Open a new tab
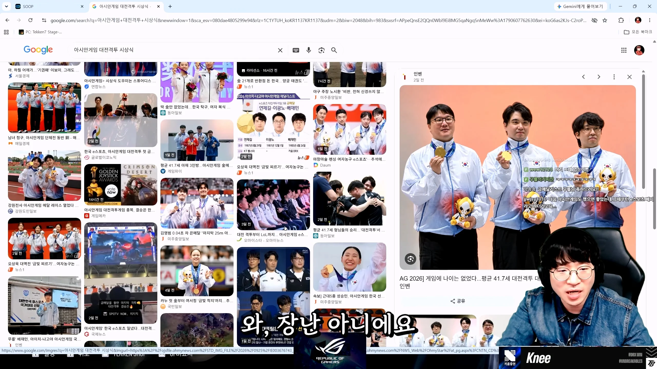 (x=170, y=6)
